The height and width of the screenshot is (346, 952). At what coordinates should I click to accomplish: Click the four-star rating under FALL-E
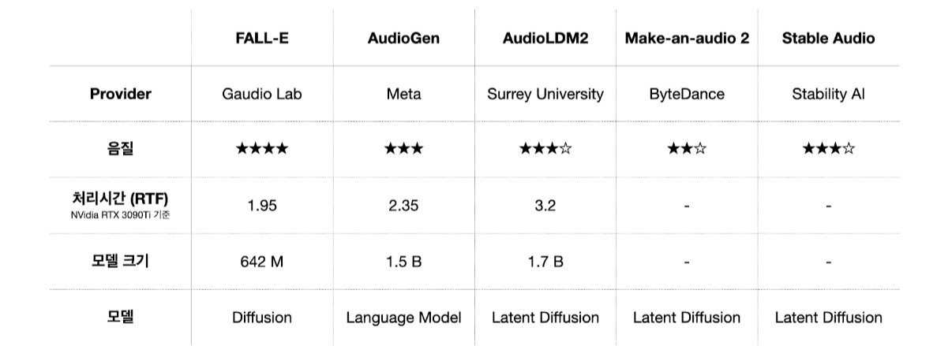coord(261,148)
